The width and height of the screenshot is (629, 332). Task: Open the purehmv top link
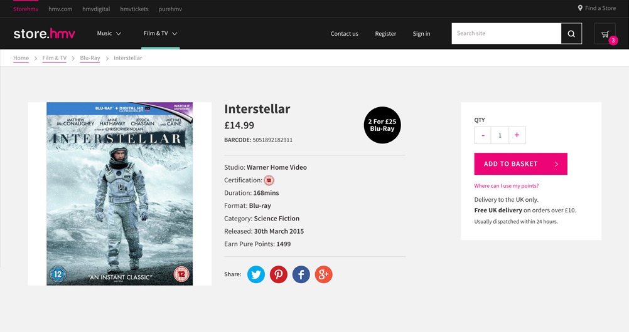[170, 9]
